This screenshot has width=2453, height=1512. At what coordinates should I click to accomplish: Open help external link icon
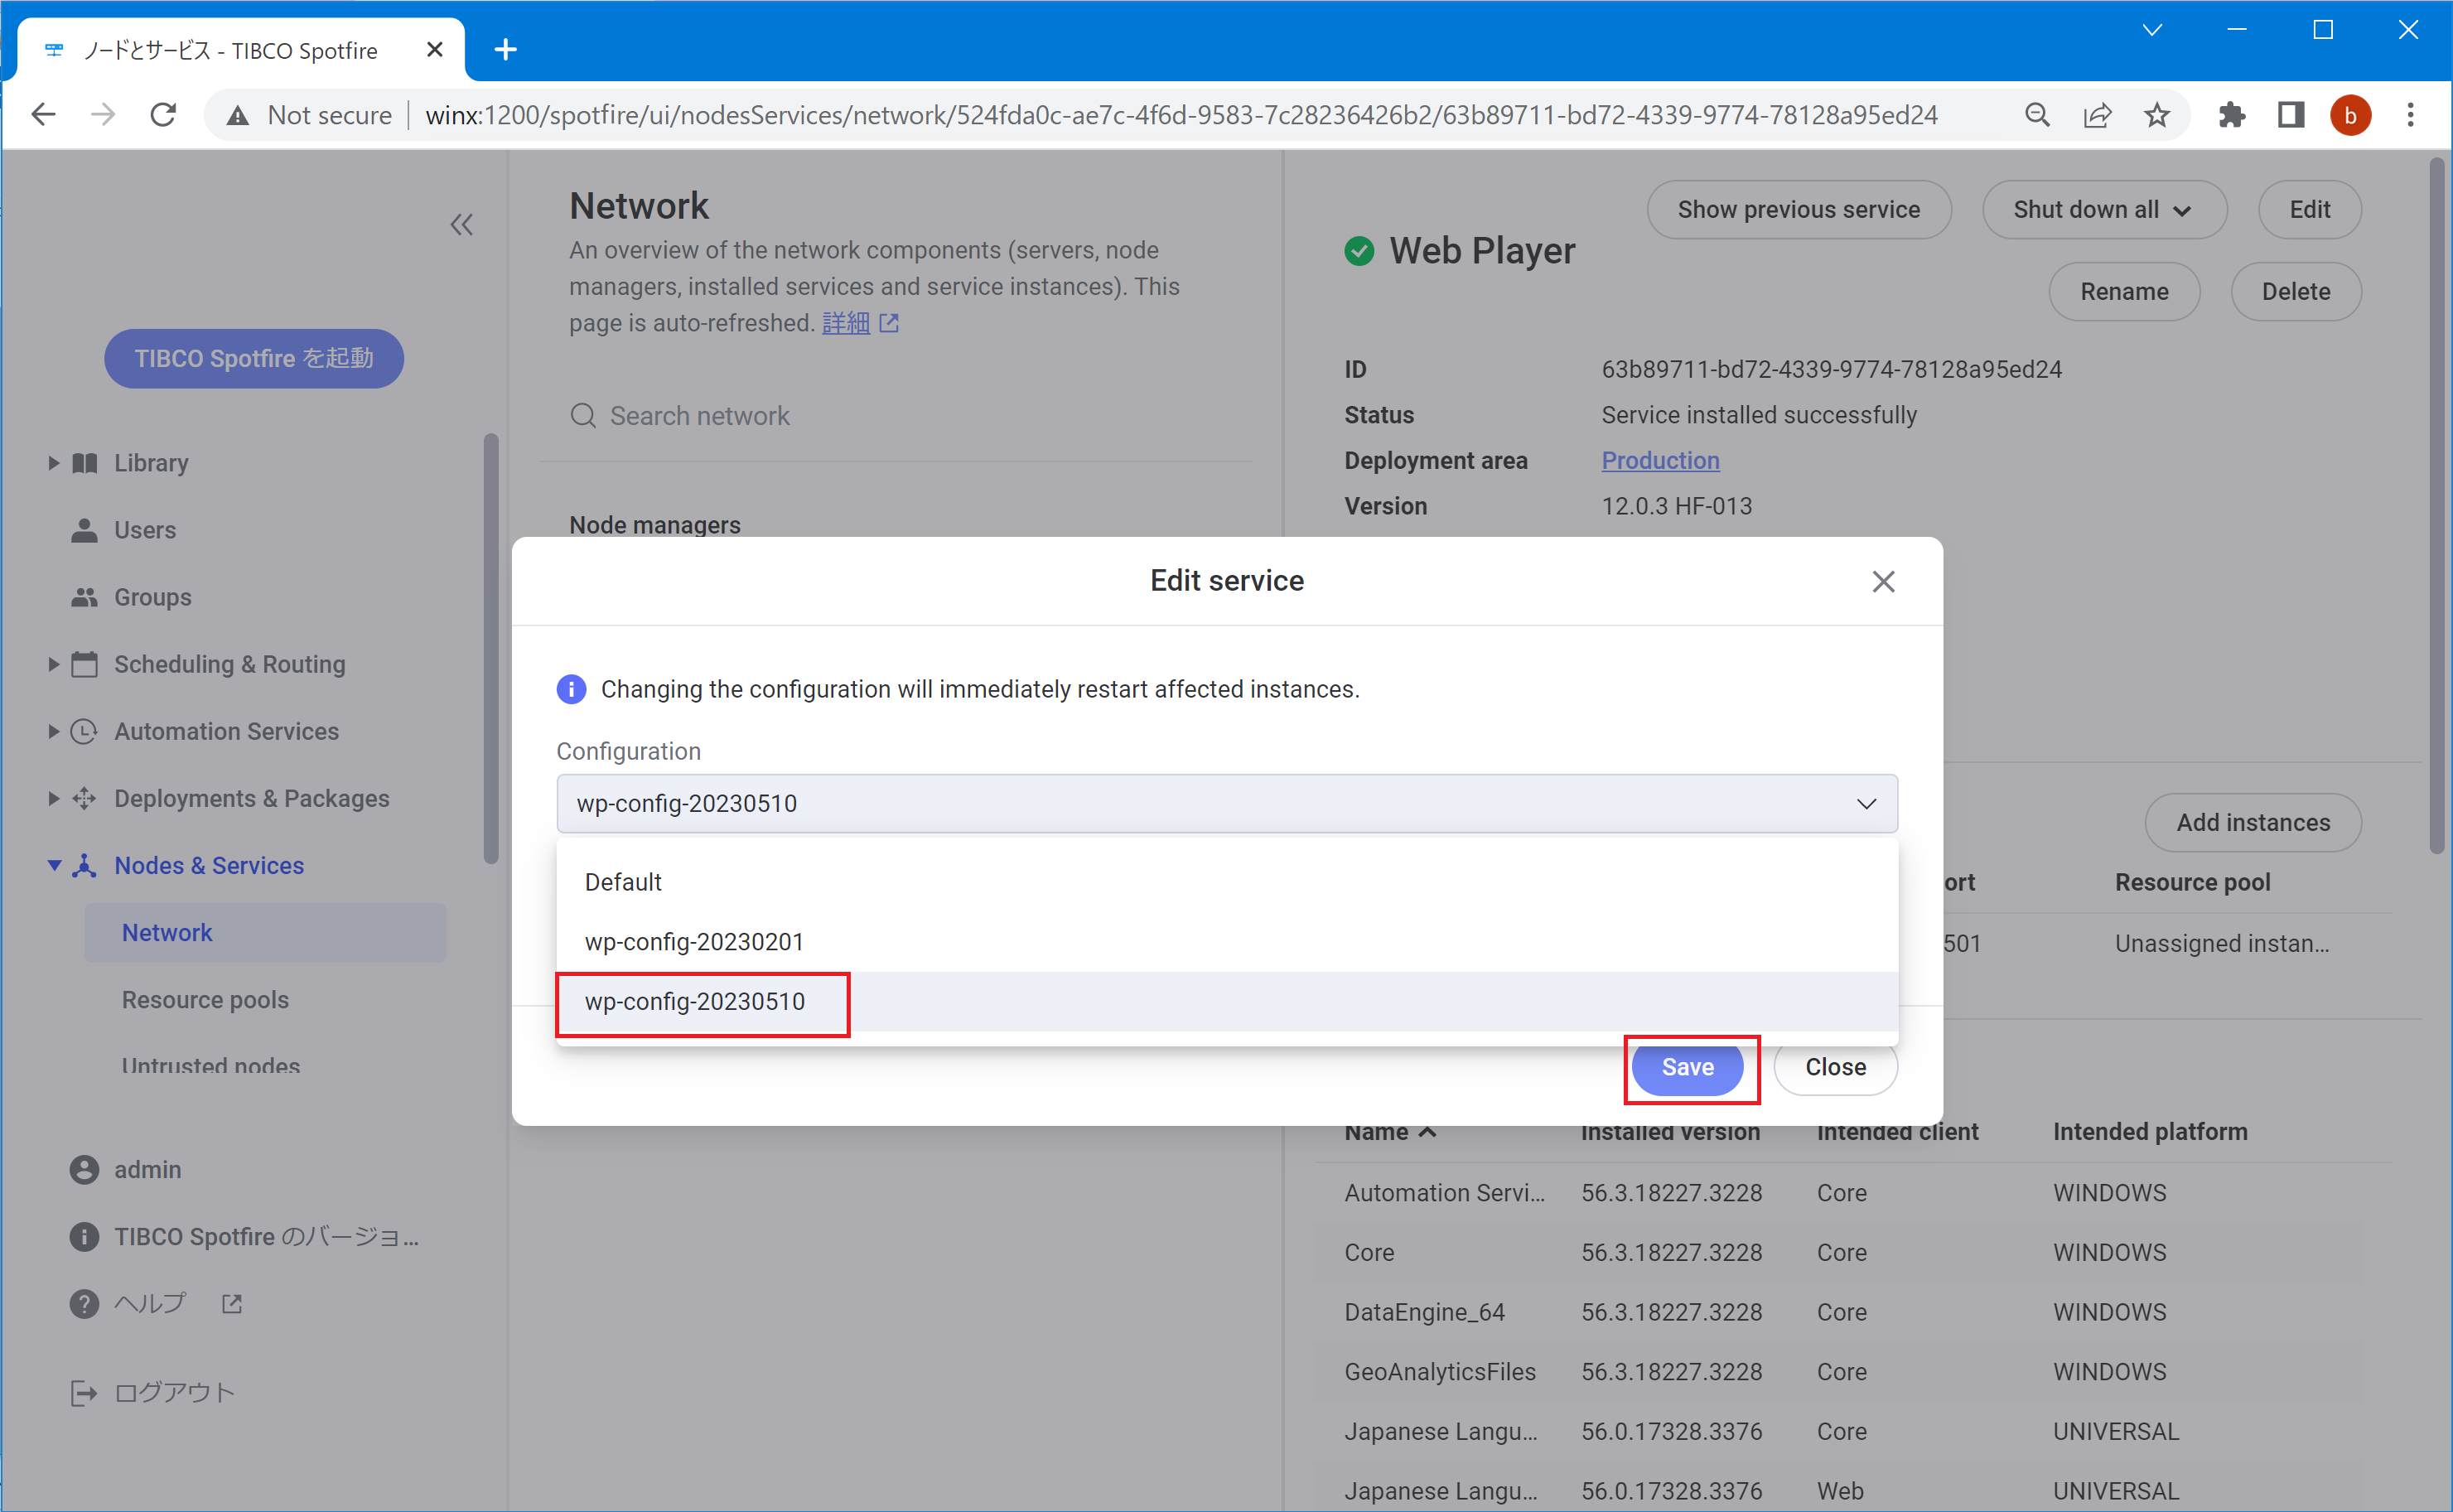[232, 1304]
